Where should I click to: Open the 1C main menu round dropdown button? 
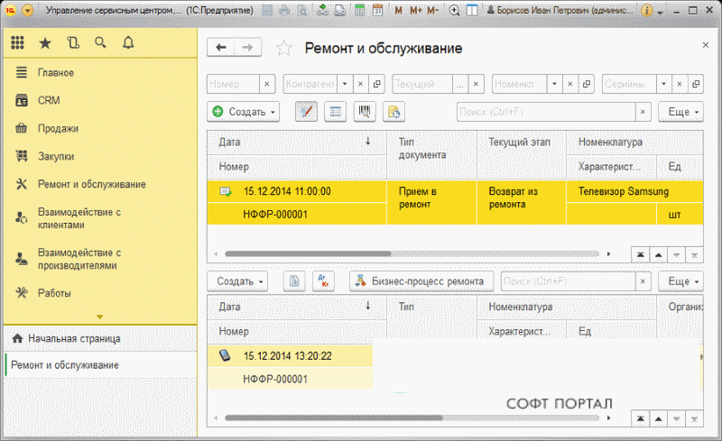[x=28, y=10]
